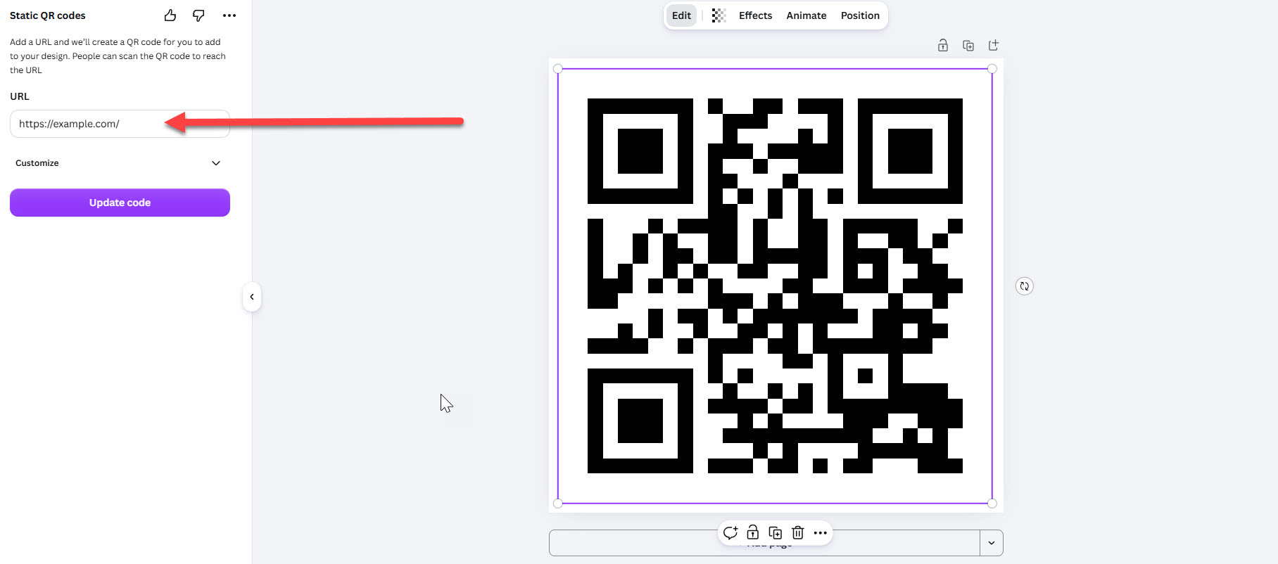Click the add page icon above the canvas
The image size is (1278, 564).
[x=994, y=46]
